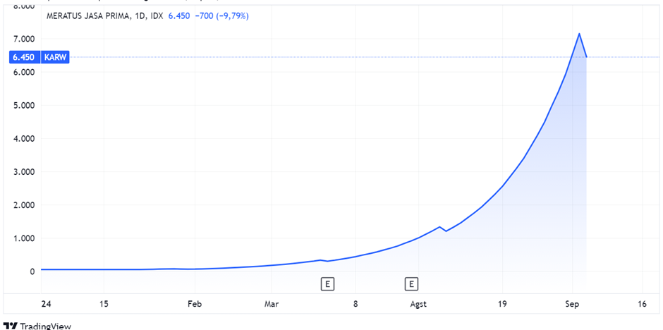Click the blue 6.450 price badge

(25, 57)
